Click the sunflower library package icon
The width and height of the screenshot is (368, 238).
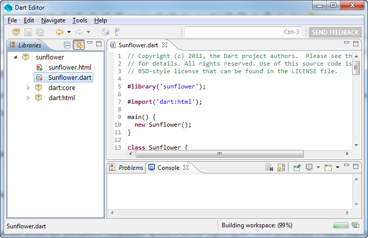point(26,57)
